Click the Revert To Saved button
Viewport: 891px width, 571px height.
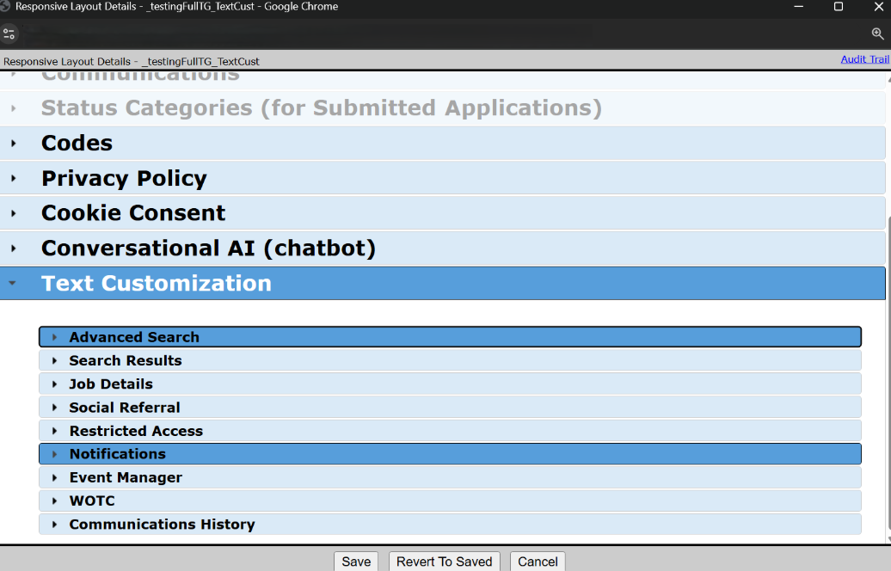coord(444,562)
